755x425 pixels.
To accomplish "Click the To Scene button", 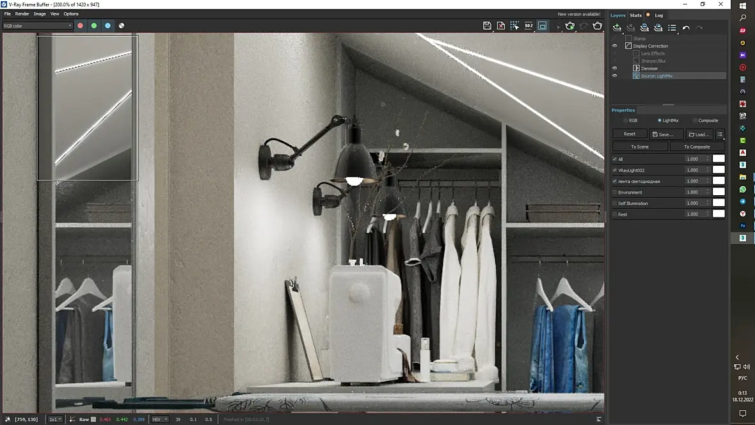I will coord(640,147).
